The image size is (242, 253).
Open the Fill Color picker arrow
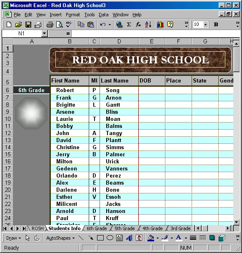pyautogui.click(x=158, y=238)
